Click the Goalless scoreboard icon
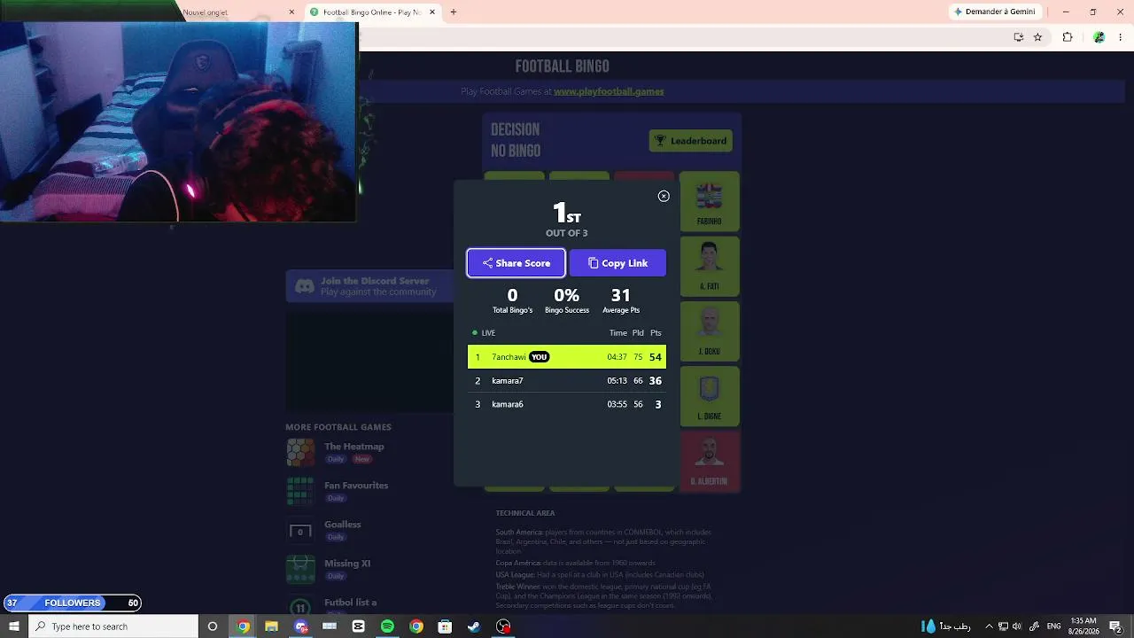This screenshot has height=638, width=1134. coord(300,531)
